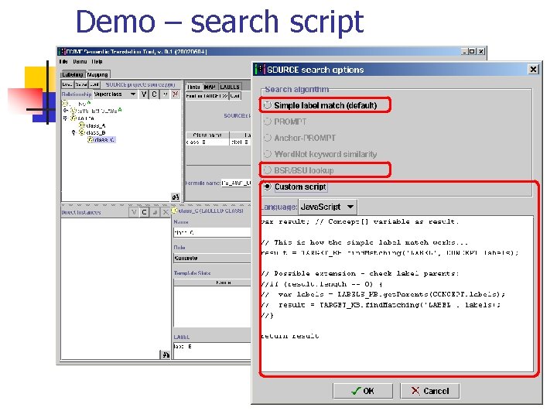
Task: Select the Simple label match (default) radio button
Action: pyautogui.click(x=268, y=105)
